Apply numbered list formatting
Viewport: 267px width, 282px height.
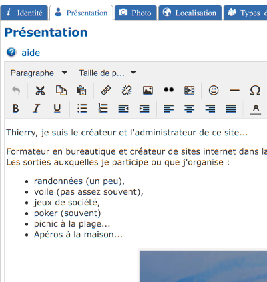[x=103, y=109]
